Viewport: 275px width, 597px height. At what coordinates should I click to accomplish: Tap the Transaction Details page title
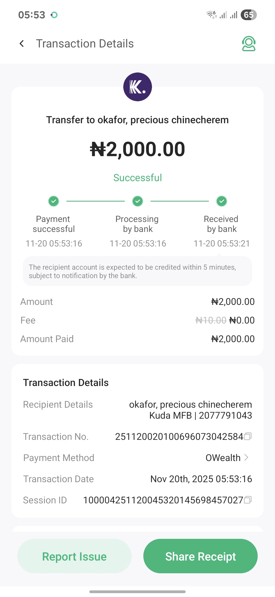(x=85, y=44)
